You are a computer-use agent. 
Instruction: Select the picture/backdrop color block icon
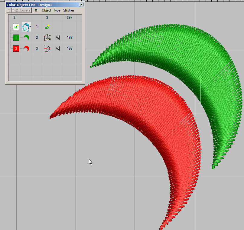tap(16, 27)
